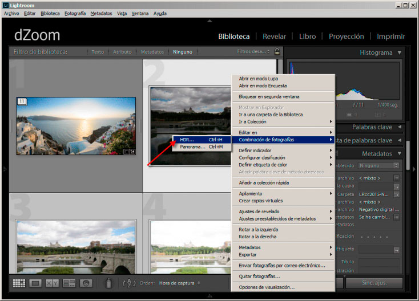Open People face view icon
The height and width of the screenshot is (301, 419).
pyautogui.click(x=86, y=283)
